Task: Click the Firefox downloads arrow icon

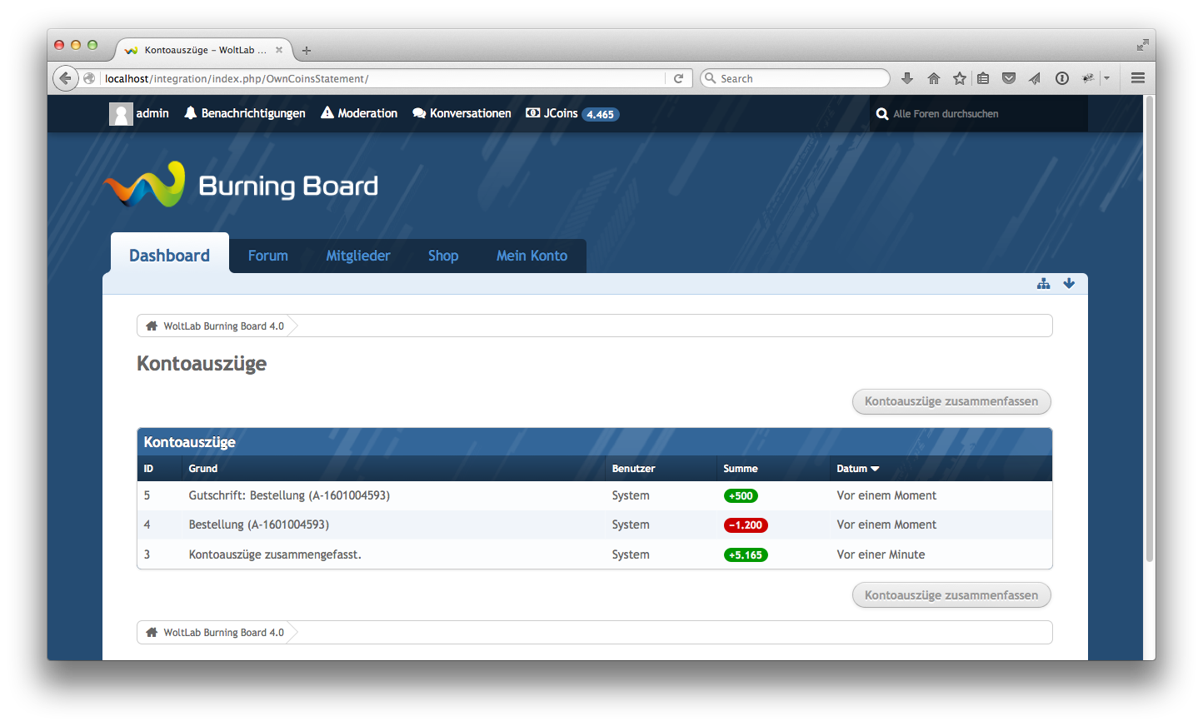Action: pyautogui.click(x=907, y=78)
